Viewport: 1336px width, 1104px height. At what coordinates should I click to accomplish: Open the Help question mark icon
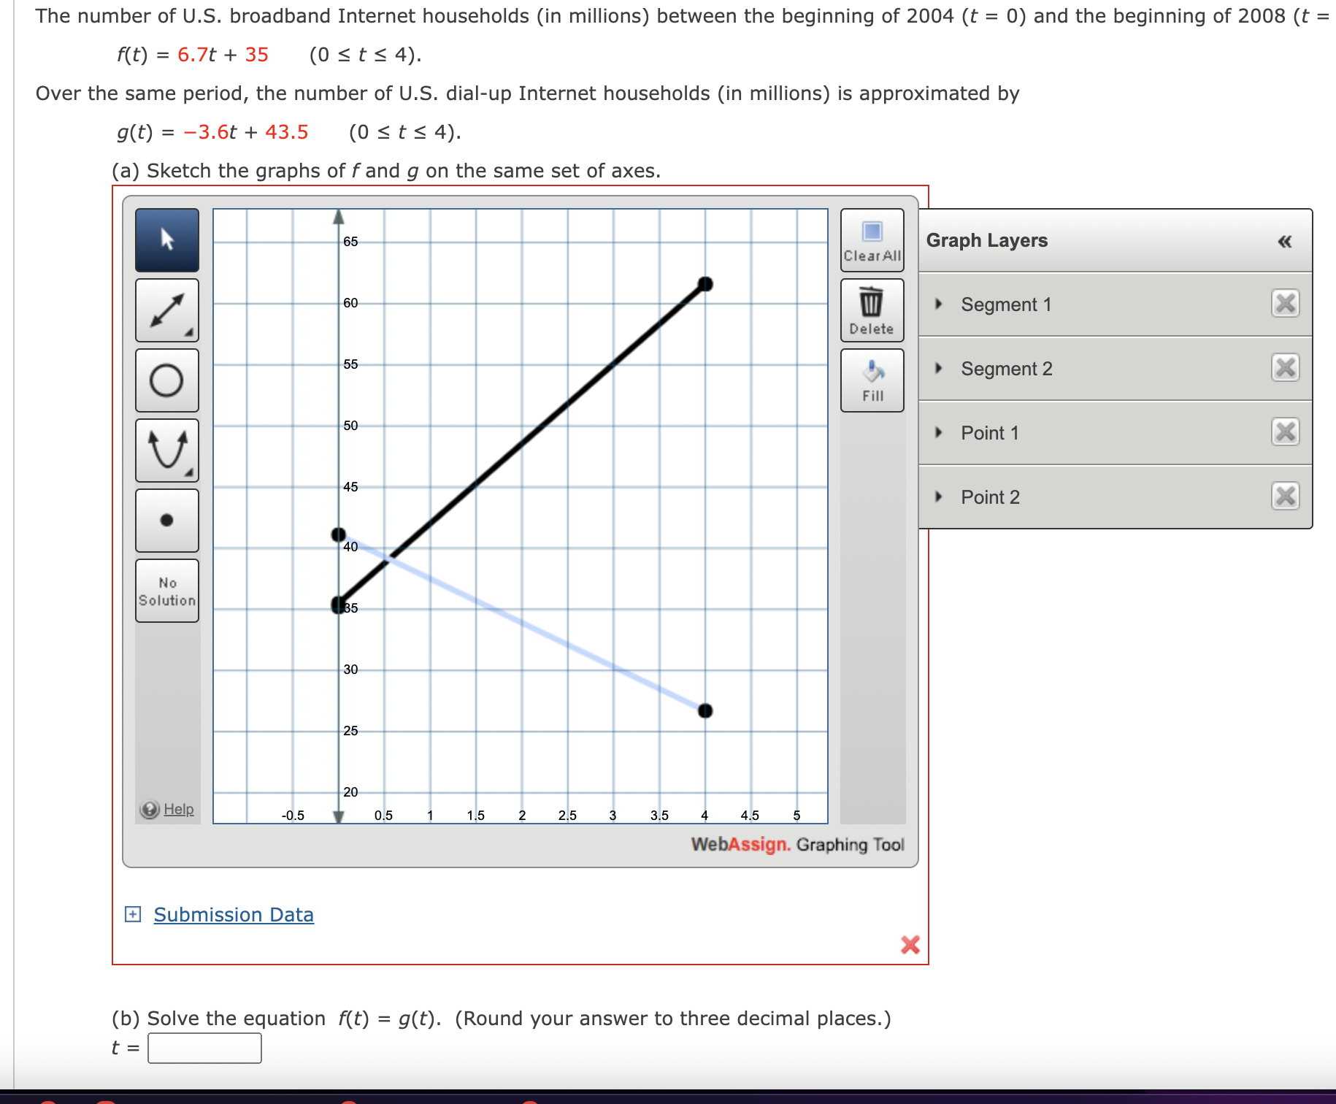click(x=150, y=809)
